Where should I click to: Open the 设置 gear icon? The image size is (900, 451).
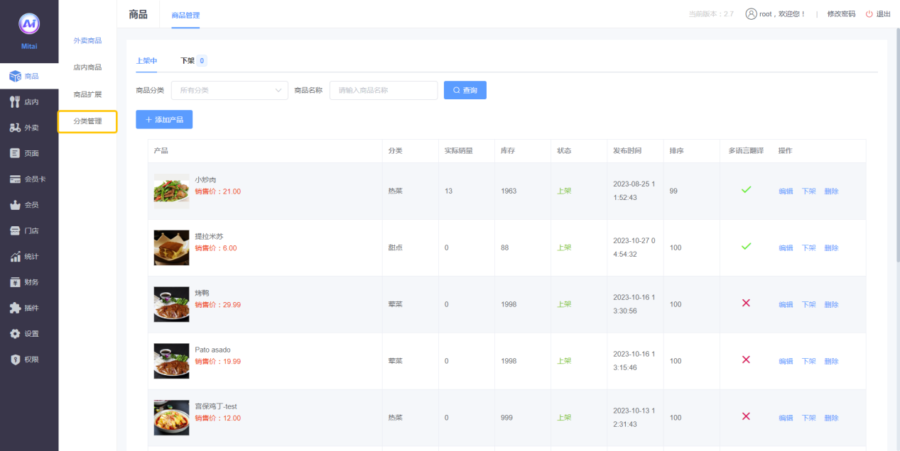(x=15, y=334)
